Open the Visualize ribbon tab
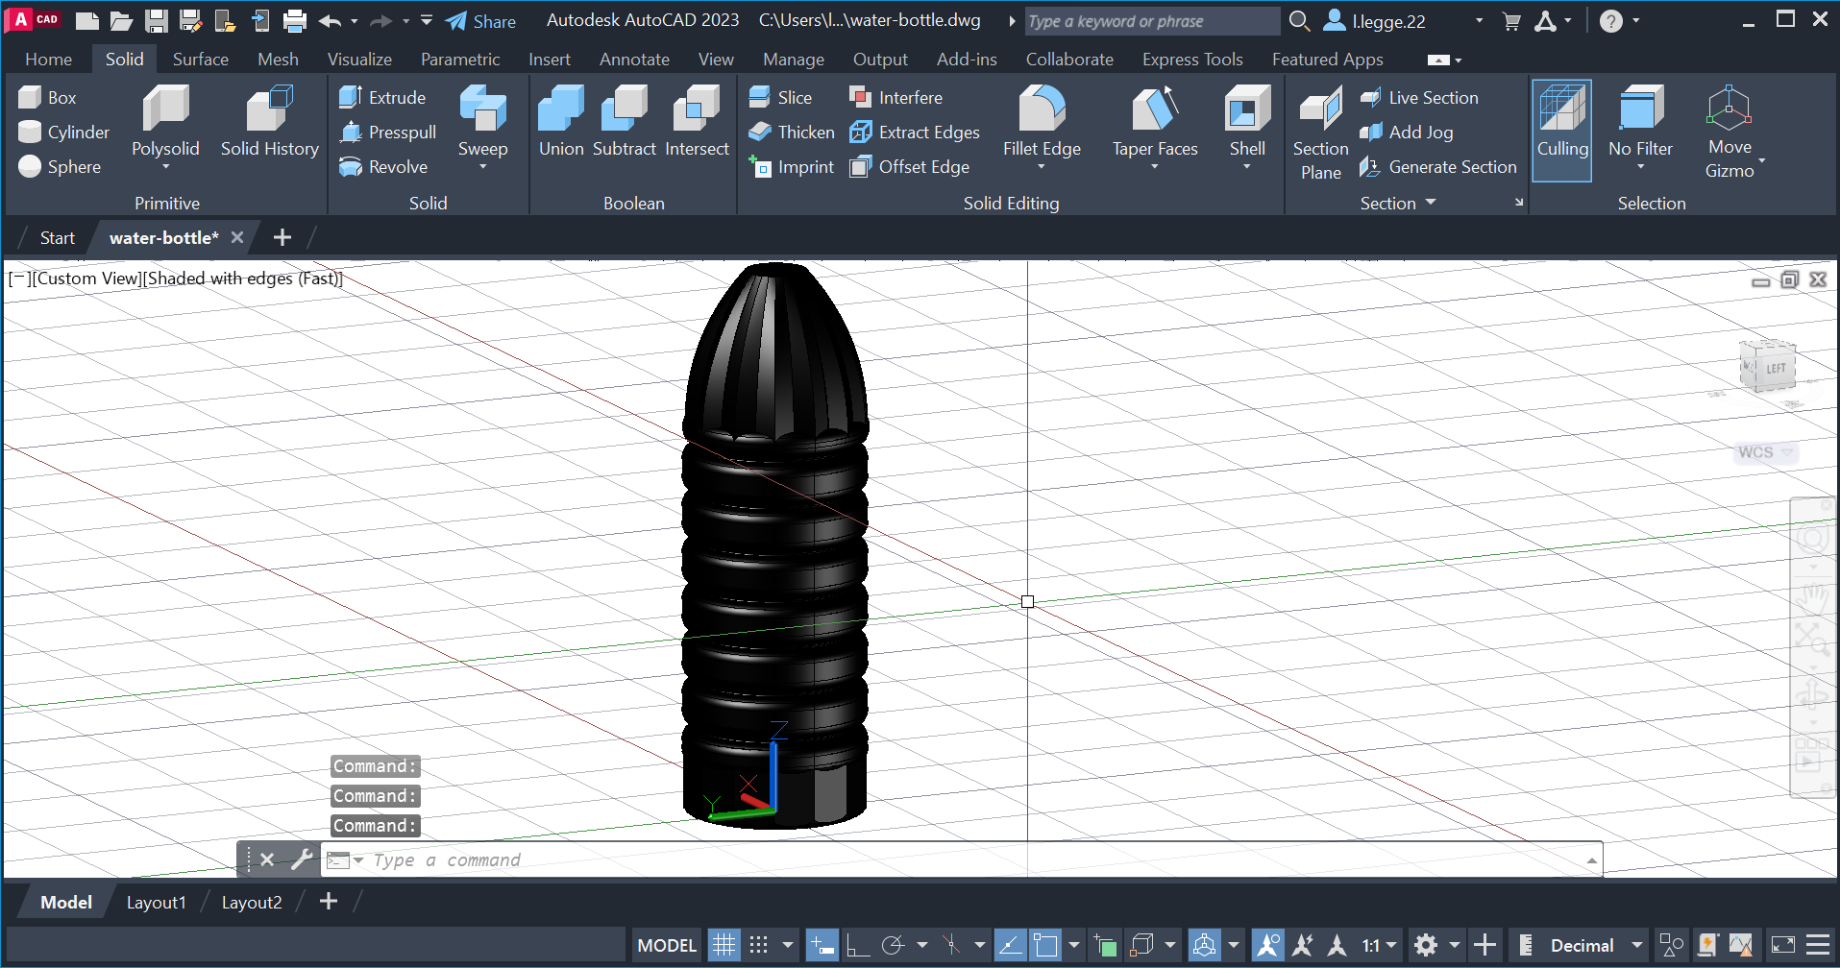 (359, 59)
